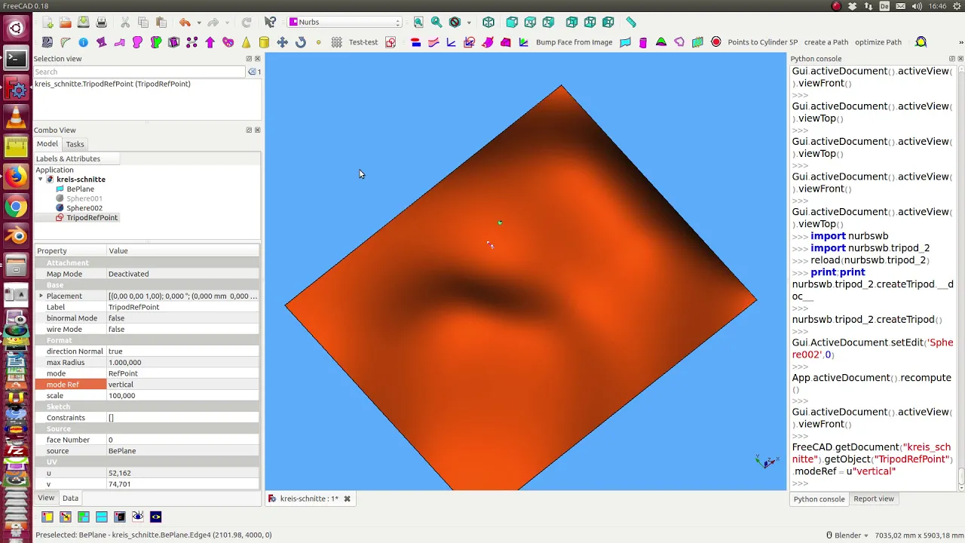965x543 pixels.
Task: Expand the Placement property row
Action: click(41, 296)
